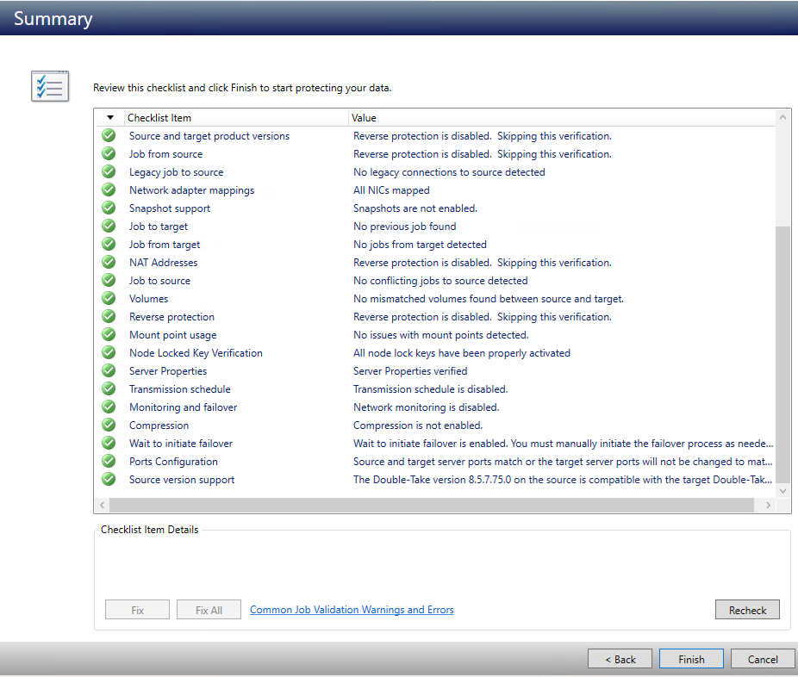
Task: Click green status icon beside Compression
Action: pyautogui.click(x=109, y=425)
